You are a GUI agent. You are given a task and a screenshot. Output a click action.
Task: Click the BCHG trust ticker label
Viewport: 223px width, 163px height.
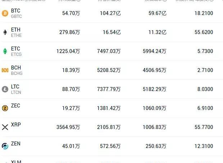(17, 73)
